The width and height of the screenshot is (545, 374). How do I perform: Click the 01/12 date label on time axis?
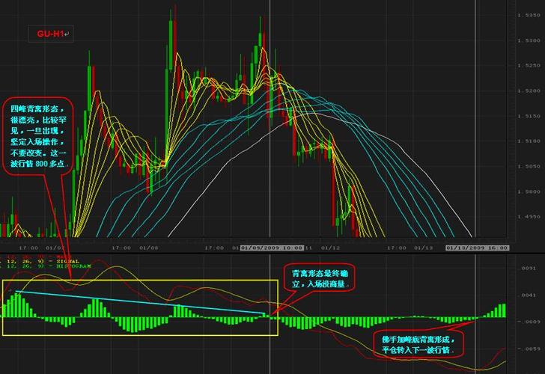tap(329, 247)
